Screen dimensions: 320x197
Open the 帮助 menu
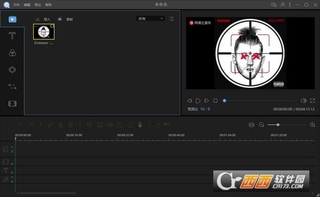48,5
